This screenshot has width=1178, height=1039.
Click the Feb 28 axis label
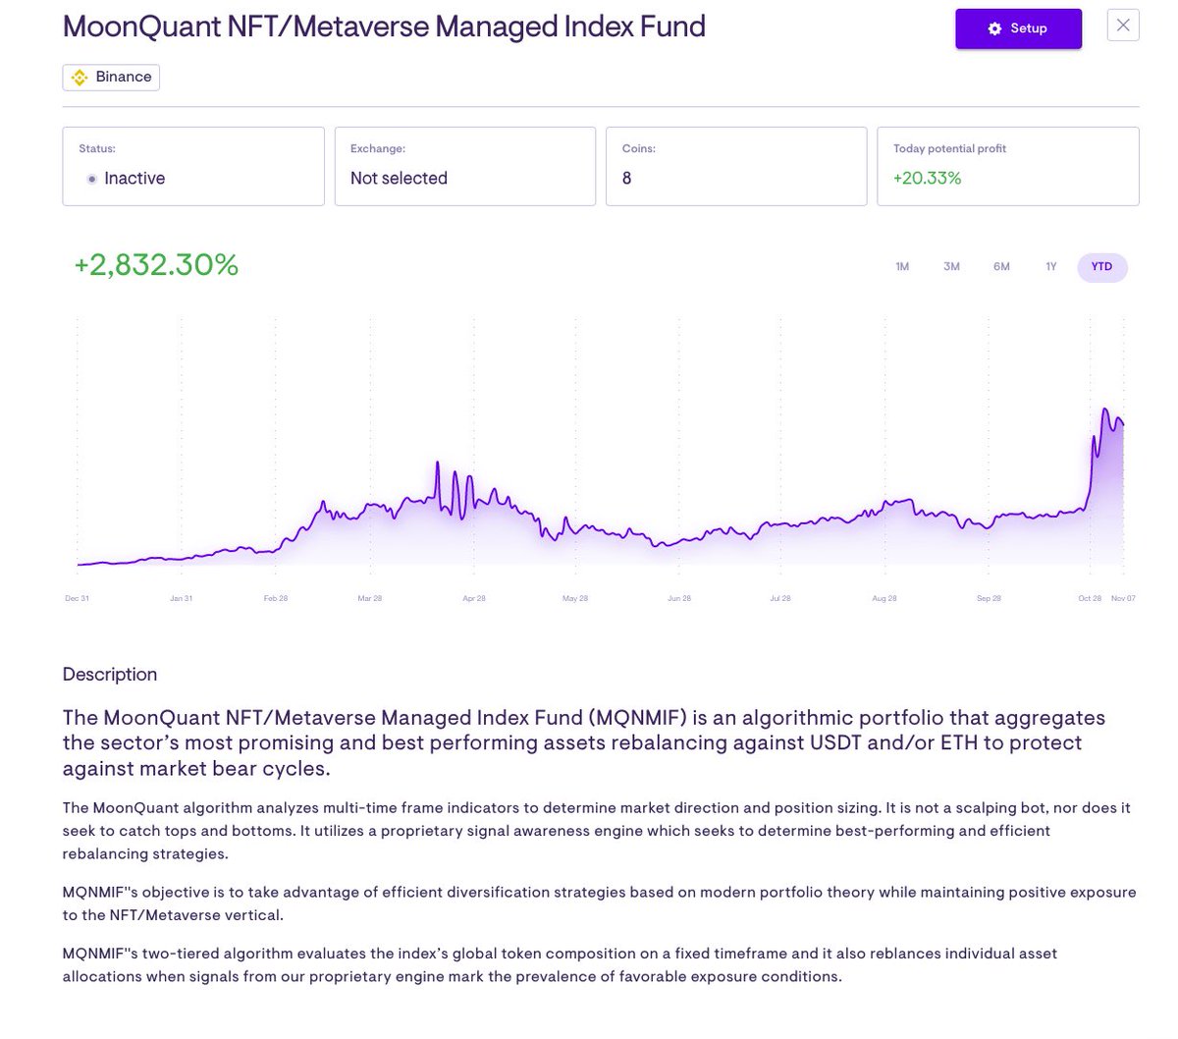276,598
